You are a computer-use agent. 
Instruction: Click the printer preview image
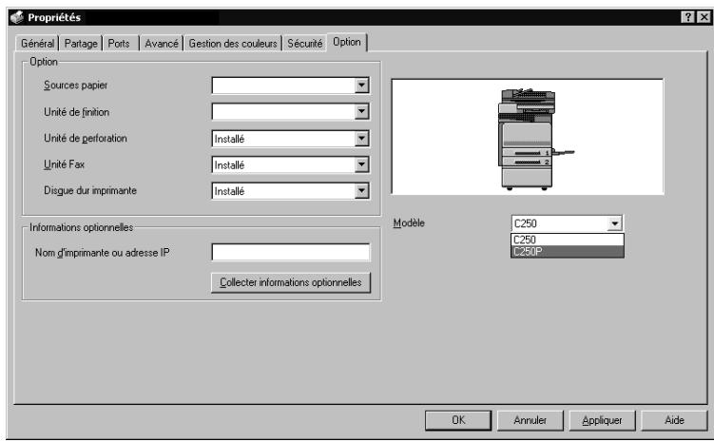[x=528, y=137]
